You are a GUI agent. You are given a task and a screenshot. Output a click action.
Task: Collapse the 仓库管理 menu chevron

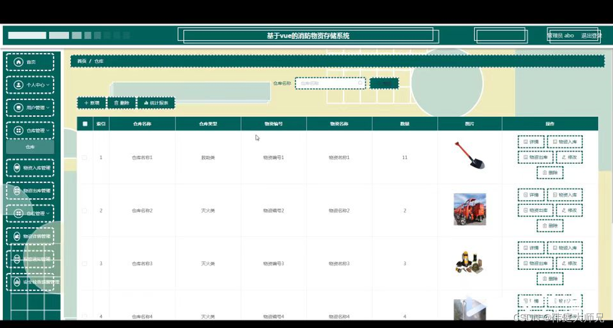[48, 131]
